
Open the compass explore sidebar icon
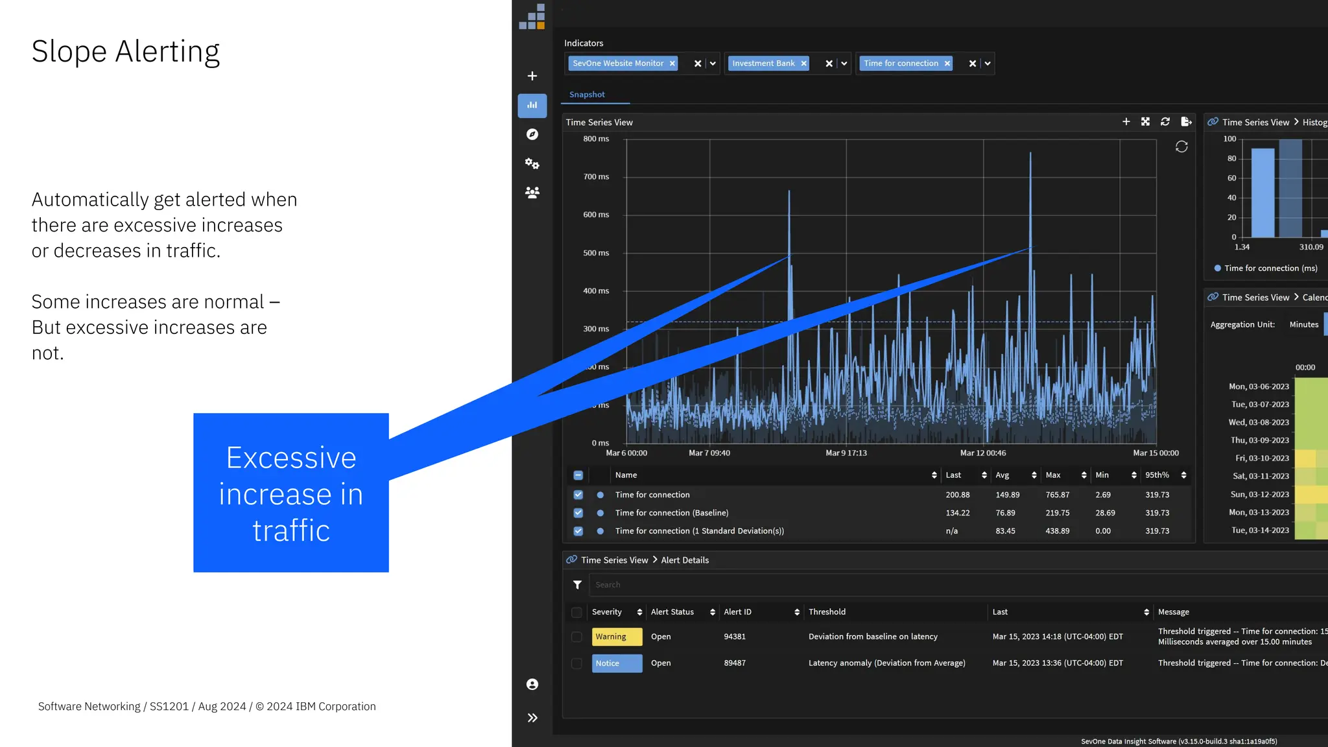point(532,134)
